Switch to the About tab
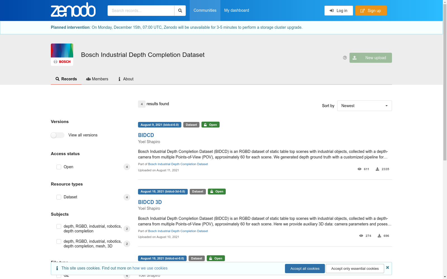 [x=126, y=79]
